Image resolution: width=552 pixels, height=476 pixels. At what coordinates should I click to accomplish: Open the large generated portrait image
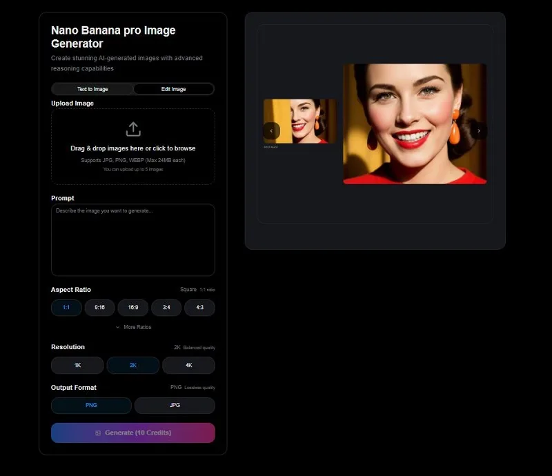(x=415, y=124)
